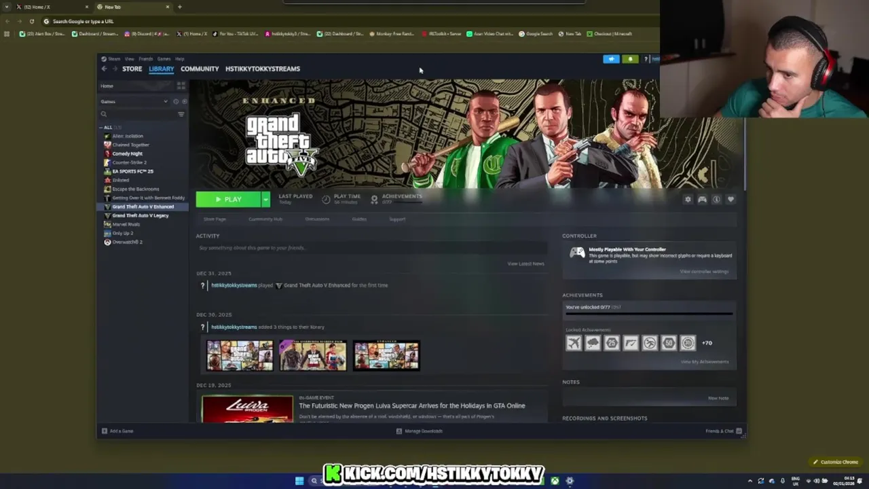Select Only Up 2 in the library

pos(122,233)
